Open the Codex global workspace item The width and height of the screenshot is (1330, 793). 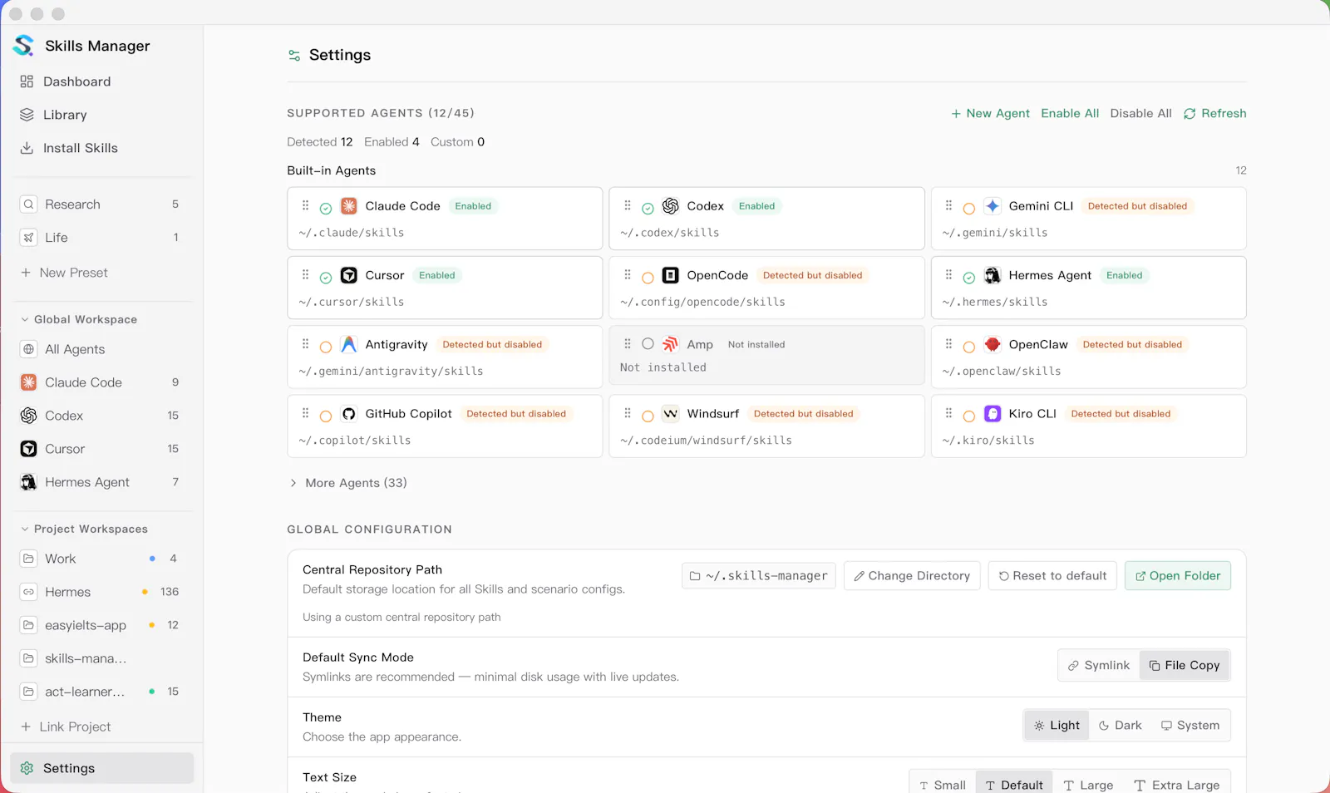(101, 416)
